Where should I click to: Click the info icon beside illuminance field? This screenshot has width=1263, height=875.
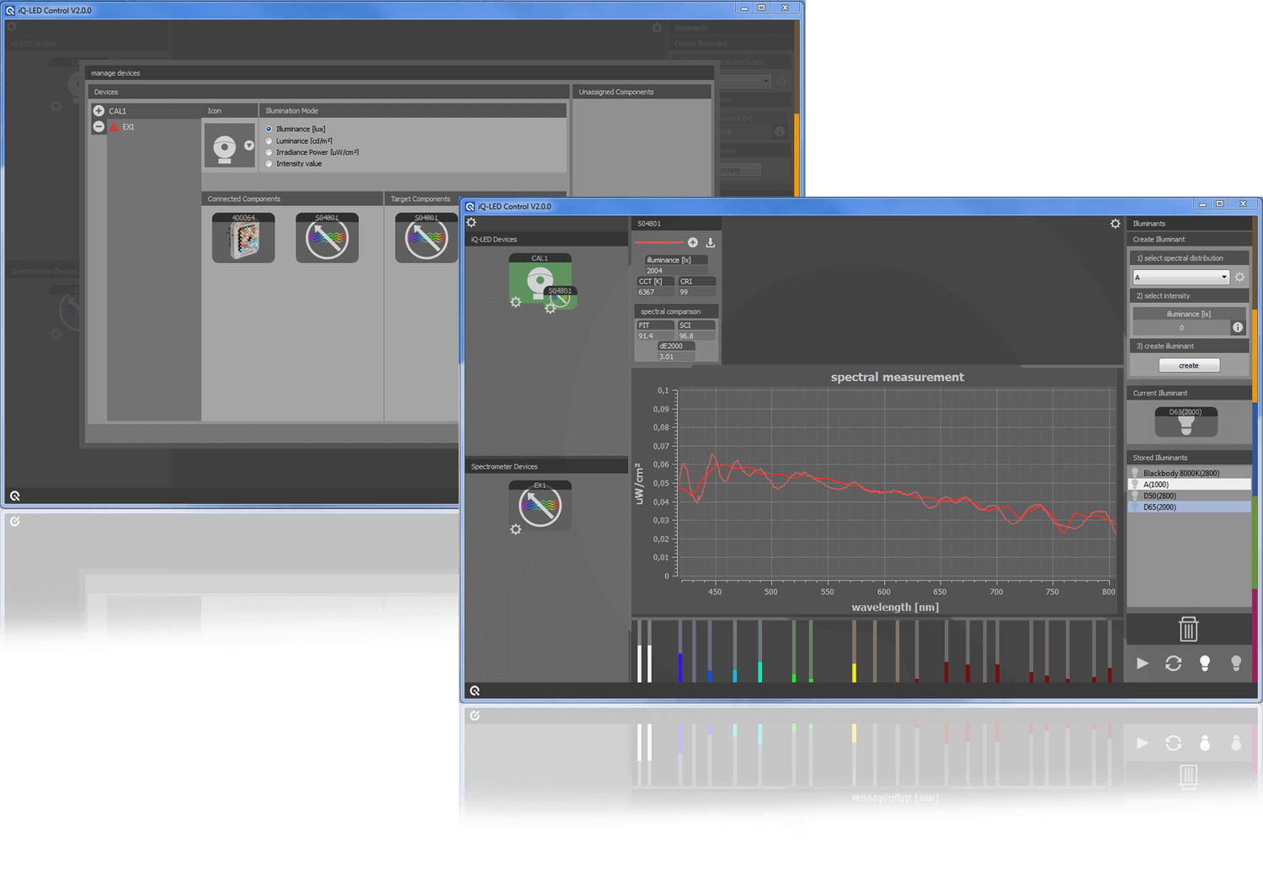click(1238, 327)
